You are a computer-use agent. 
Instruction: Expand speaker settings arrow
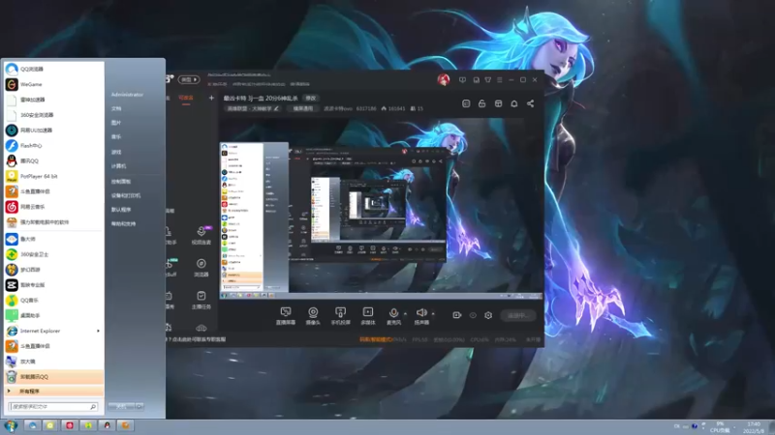433,313
